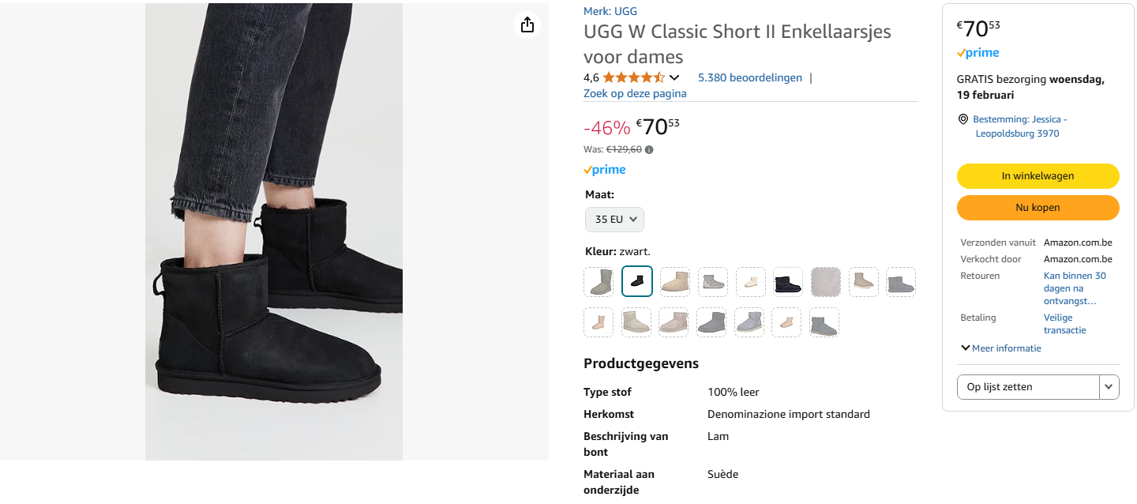Click the share icon on the product image
This screenshot has width=1137, height=504.
pyautogui.click(x=527, y=24)
